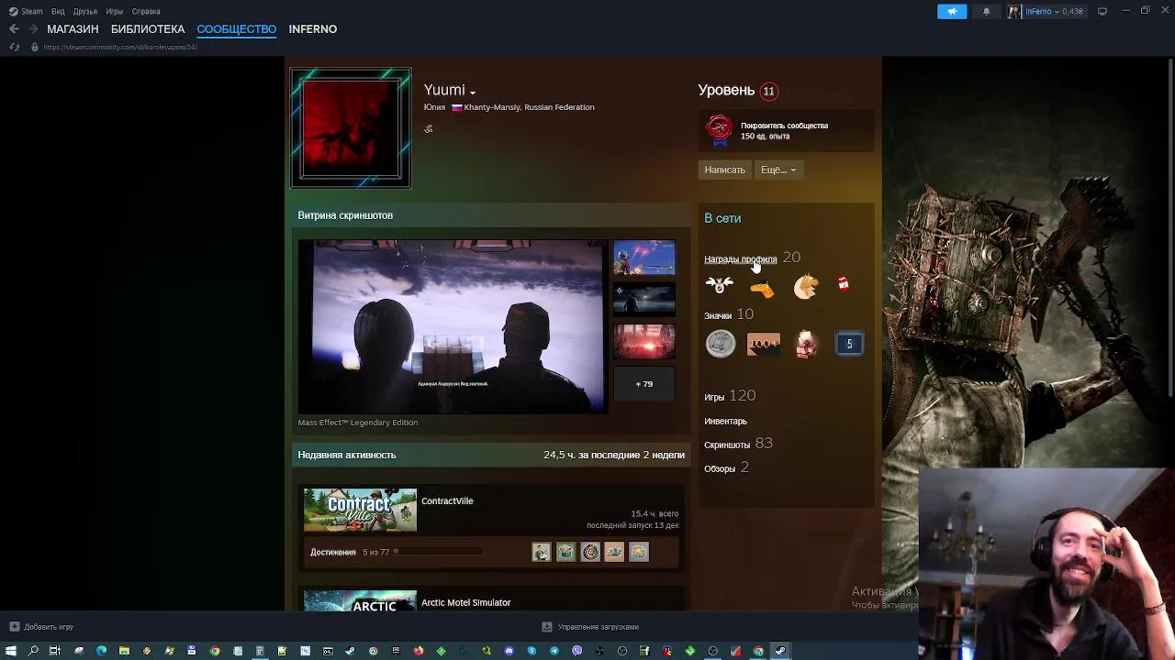Open notifications bell

(986, 11)
